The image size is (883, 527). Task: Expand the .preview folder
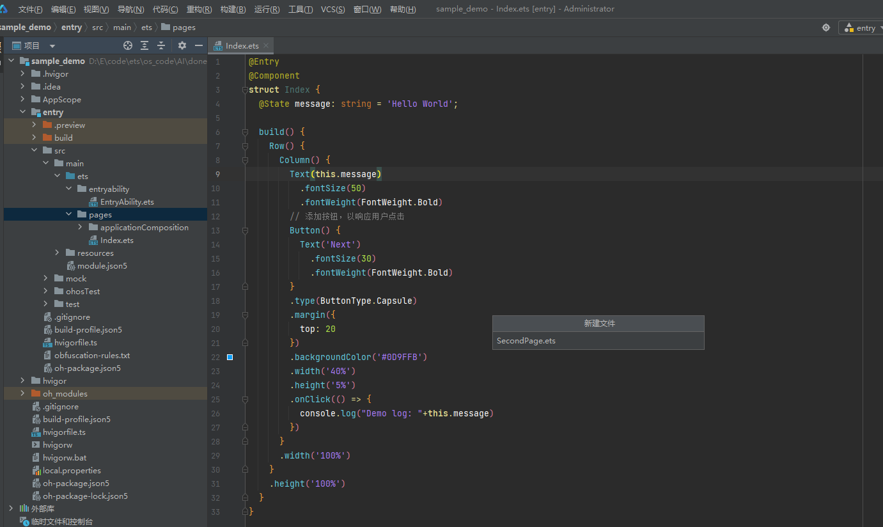click(x=34, y=125)
